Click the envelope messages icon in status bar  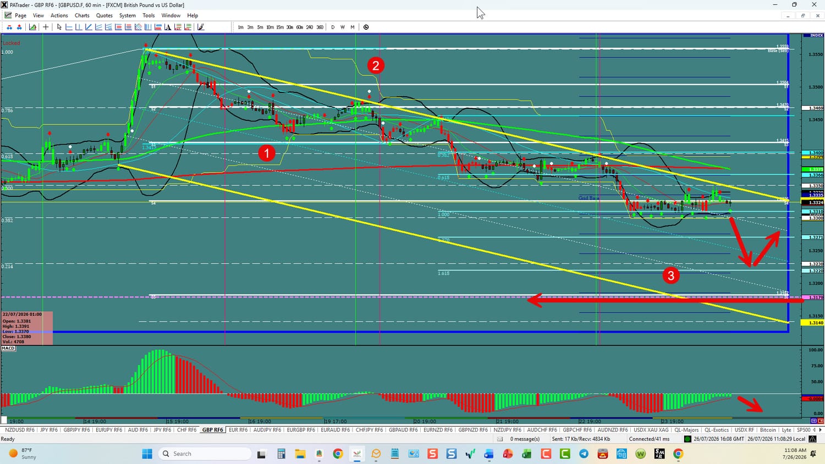[x=500, y=439]
